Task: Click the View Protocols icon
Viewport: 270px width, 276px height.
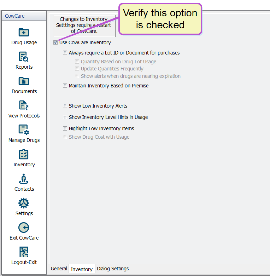Action: point(24,105)
